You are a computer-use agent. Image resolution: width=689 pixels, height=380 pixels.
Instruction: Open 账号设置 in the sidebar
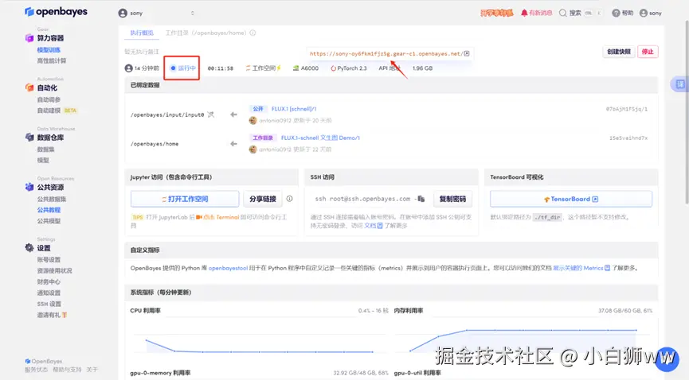pyautogui.click(x=49, y=259)
